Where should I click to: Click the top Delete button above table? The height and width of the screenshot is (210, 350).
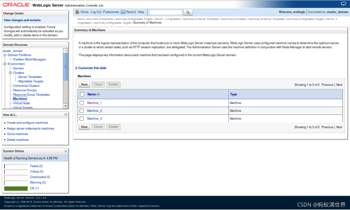coord(113,84)
